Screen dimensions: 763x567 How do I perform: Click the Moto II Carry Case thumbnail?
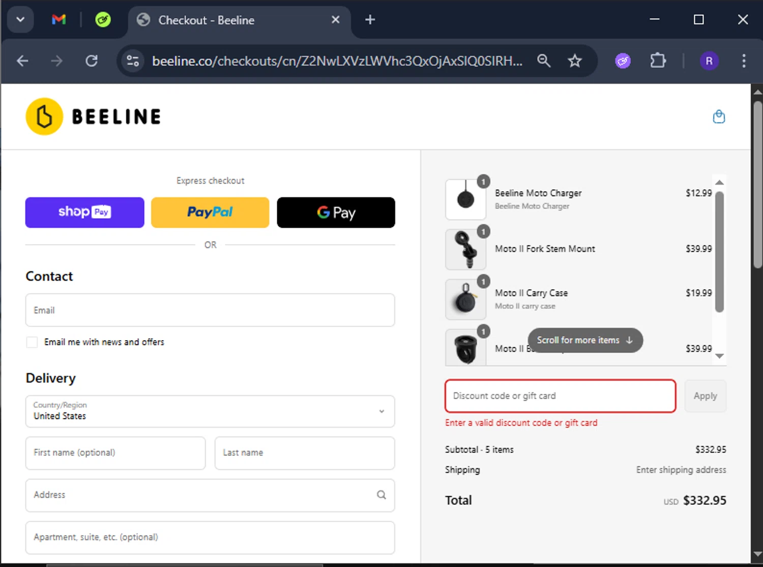tap(465, 300)
